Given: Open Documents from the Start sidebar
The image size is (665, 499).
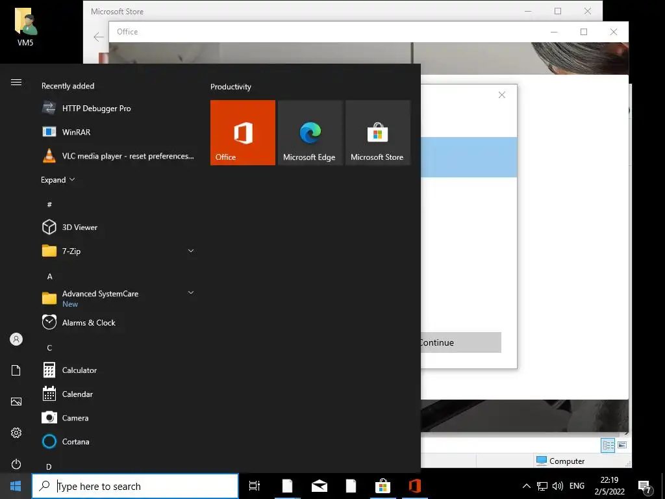Looking at the screenshot, I should click(x=16, y=370).
